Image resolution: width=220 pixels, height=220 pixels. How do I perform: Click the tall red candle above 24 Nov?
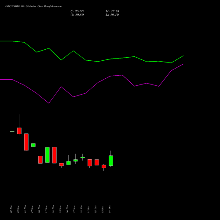(x=55, y=155)
